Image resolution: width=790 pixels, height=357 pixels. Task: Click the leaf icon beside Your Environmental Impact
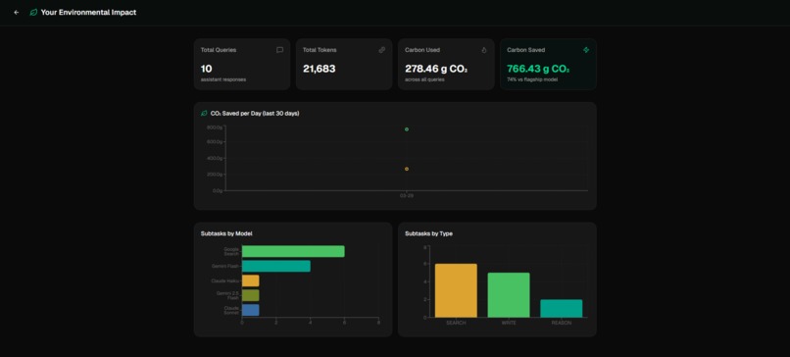(33, 12)
